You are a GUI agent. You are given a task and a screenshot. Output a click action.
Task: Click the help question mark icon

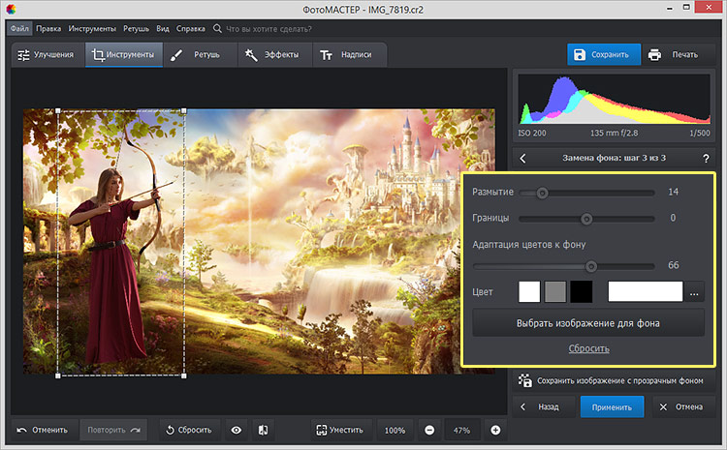[x=705, y=158]
